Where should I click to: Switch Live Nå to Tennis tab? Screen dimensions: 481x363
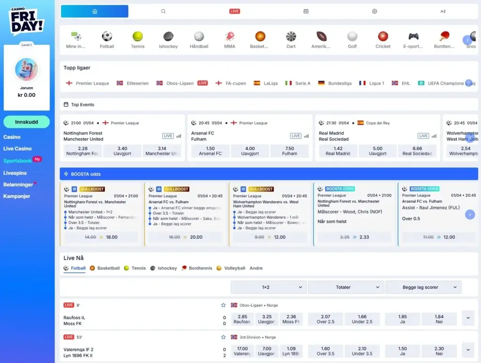point(135,268)
